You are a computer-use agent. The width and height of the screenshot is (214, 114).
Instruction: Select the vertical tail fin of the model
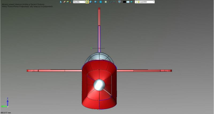[x=99, y=29]
